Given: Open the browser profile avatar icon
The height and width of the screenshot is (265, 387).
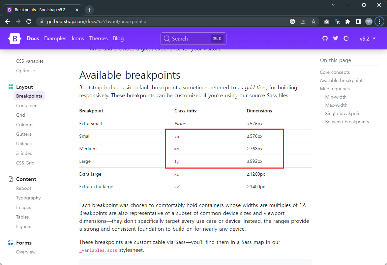Looking at the screenshot, I should [369, 21].
